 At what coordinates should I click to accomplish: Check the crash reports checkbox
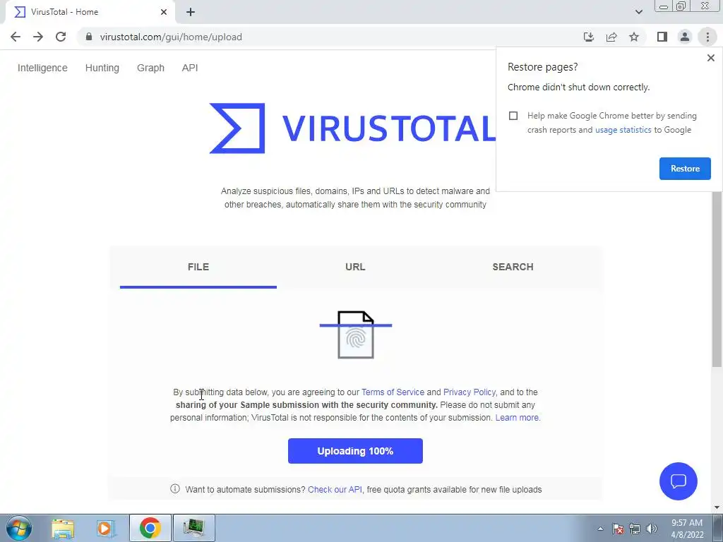[x=513, y=116]
